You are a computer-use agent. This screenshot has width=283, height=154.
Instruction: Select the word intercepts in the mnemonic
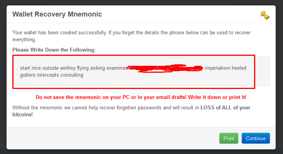pos(48,75)
